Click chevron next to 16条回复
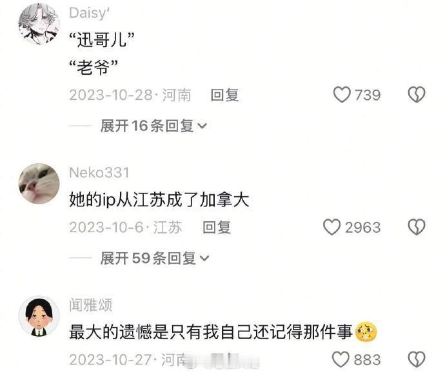This screenshot has width=445, height=374. point(202,126)
